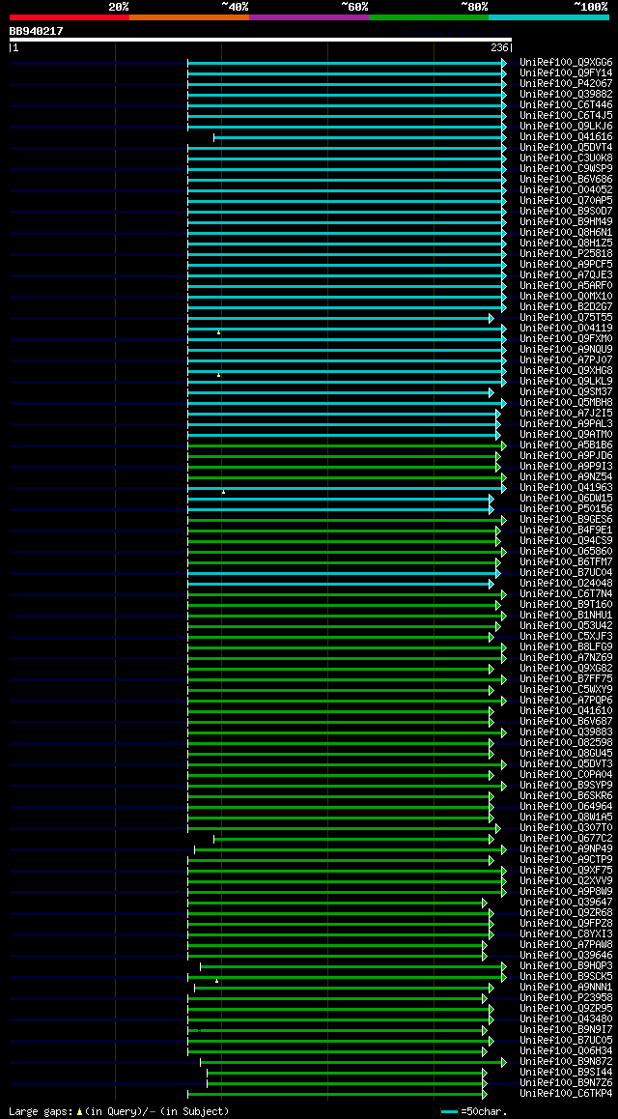
Task: Click the UniRef100_C6TKP4 label
Action: tap(566, 1095)
